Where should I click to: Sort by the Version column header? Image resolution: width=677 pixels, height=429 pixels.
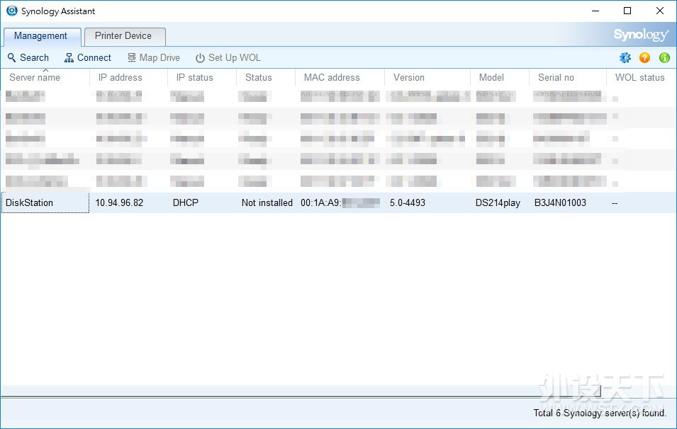[427, 78]
